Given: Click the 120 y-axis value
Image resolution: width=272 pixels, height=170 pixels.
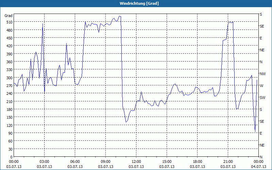Looking at the screenshot, I should 10,125.
